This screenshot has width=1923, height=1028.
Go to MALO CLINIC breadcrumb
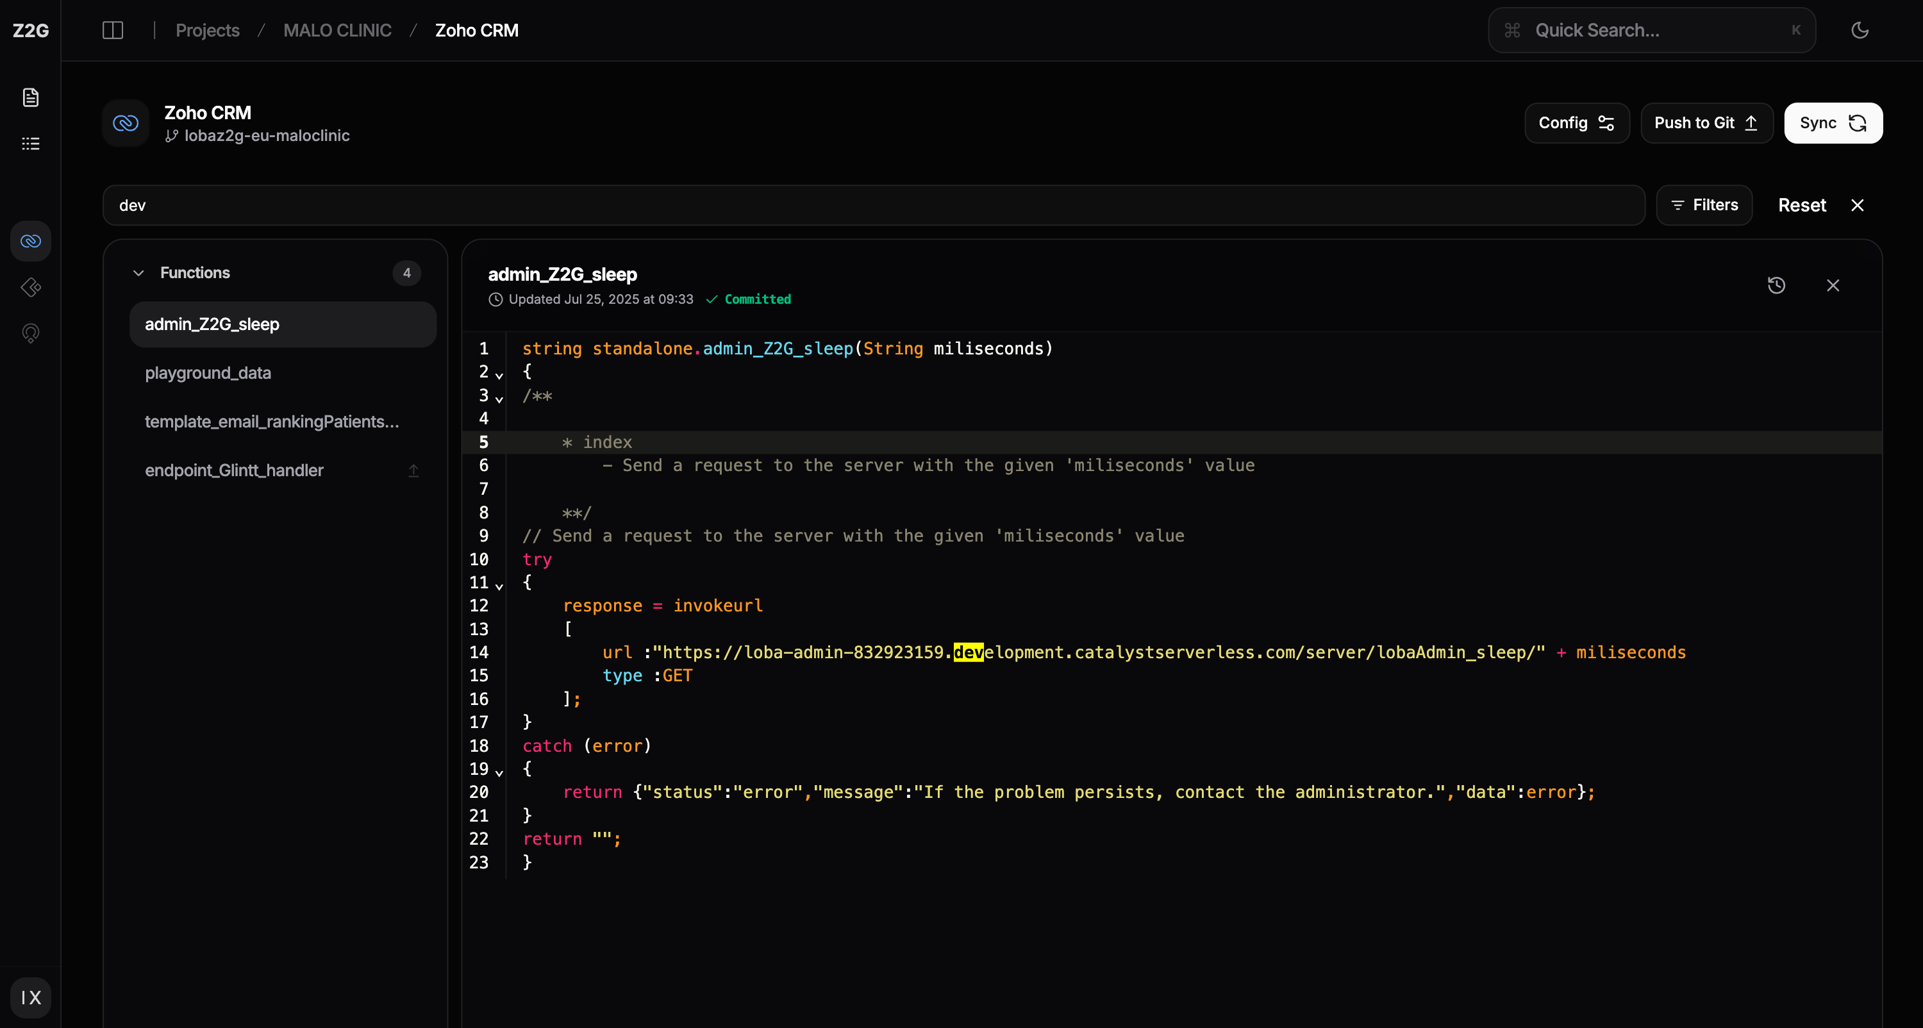337,31
